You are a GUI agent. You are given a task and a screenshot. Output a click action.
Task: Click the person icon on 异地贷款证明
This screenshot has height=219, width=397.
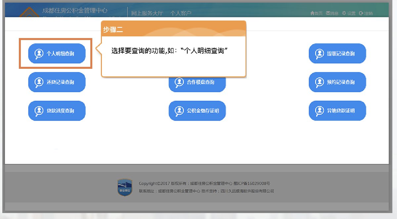(319, 111)
